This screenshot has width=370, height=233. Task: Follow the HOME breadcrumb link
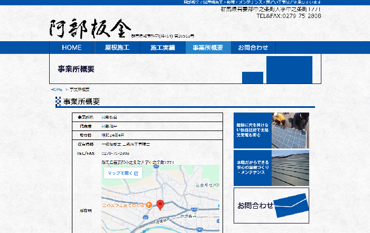pyautogui.click(x=57, y=90)
